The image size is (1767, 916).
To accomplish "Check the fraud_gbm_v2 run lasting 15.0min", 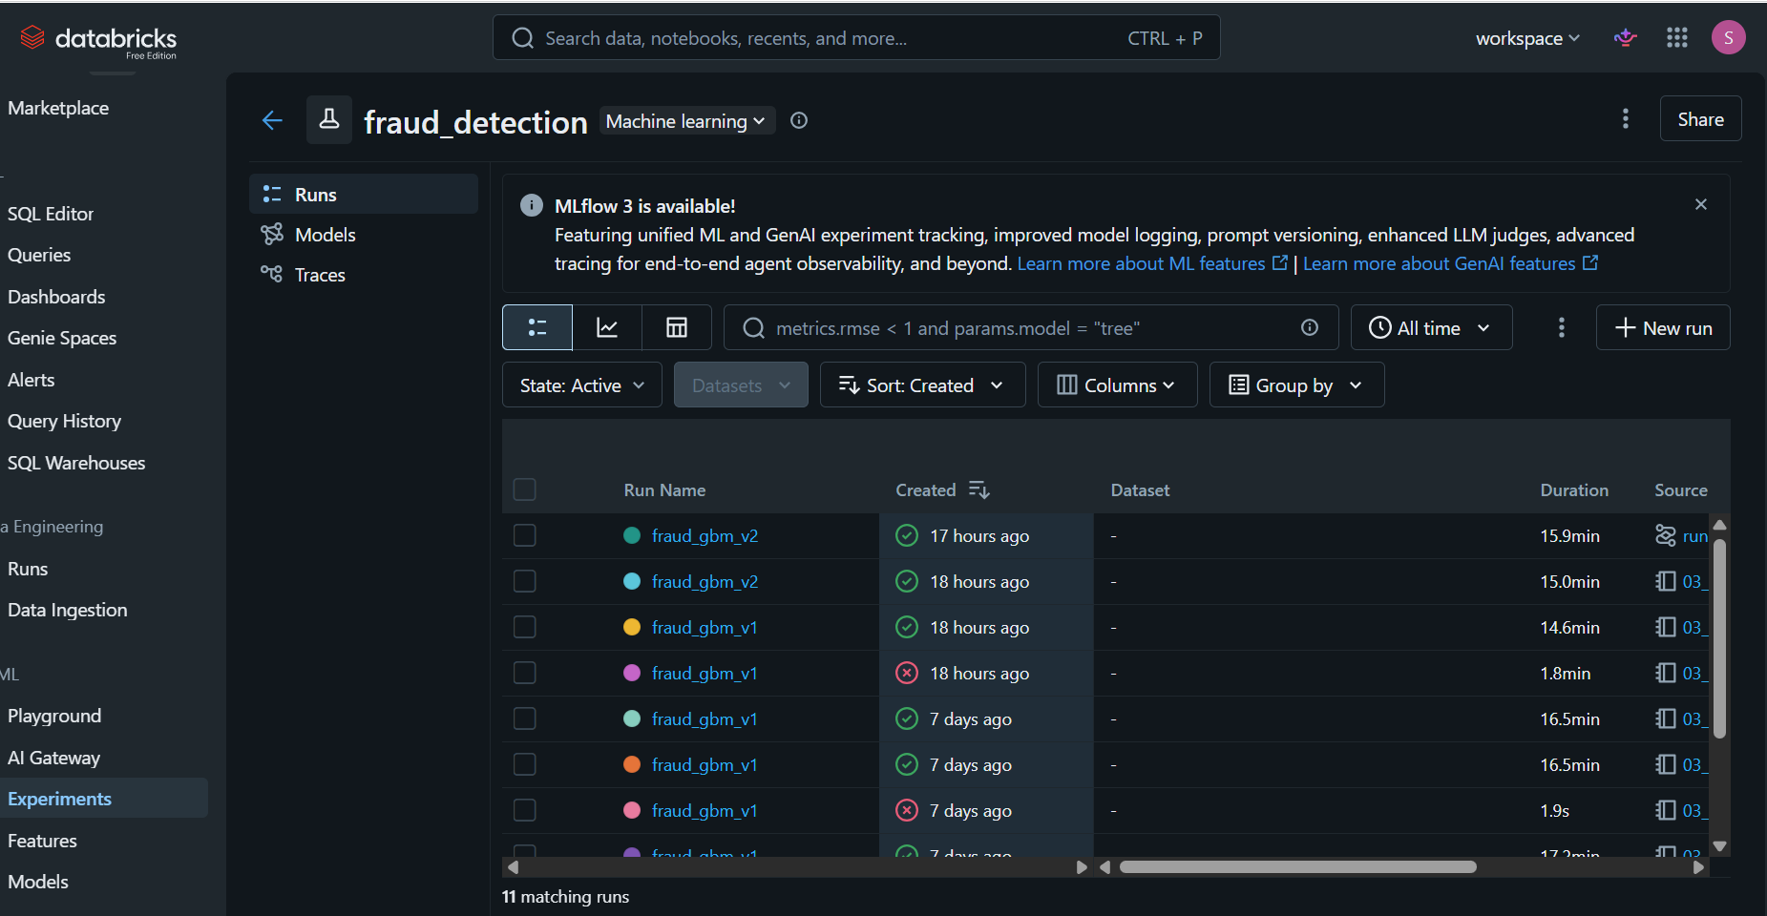I will pyautogui.click(x=524, y=581).
